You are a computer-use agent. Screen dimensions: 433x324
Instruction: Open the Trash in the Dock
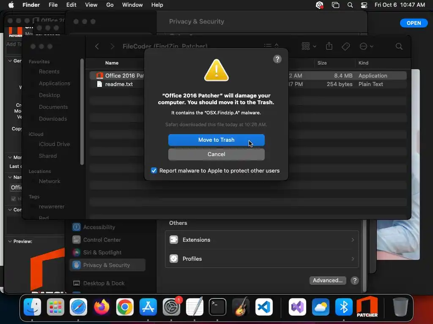pyautogui.click(x=400, y=307)
